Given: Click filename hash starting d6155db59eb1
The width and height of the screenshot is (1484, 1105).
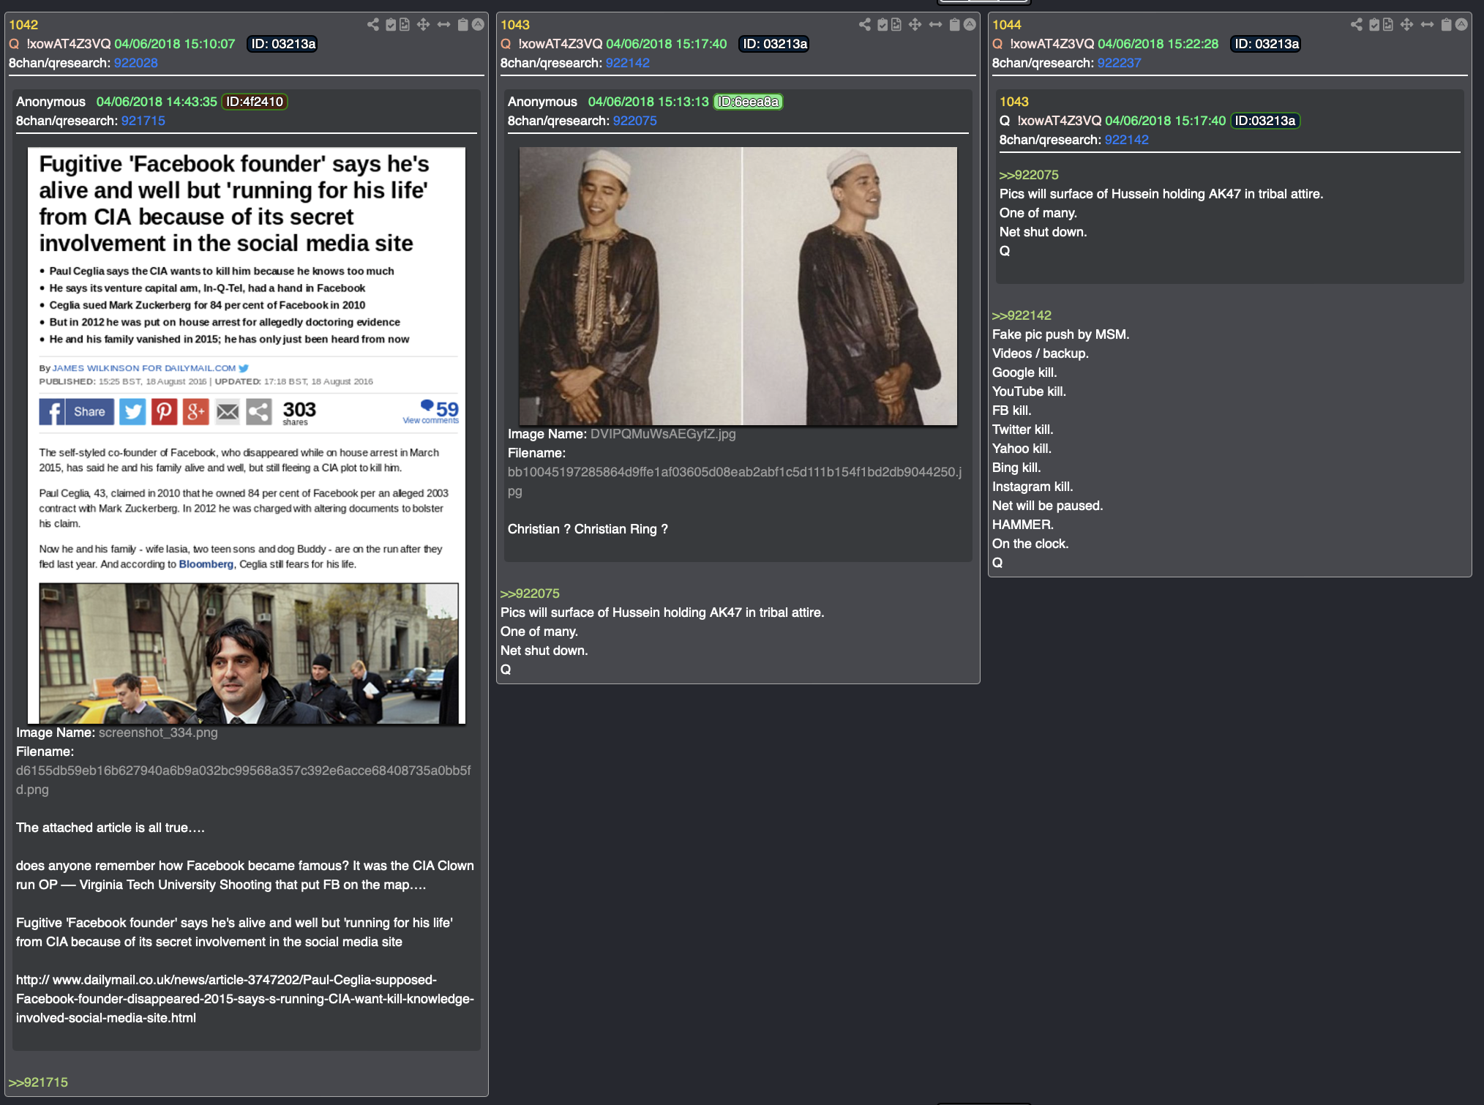Looking at the screenshot, I should 243,780.
